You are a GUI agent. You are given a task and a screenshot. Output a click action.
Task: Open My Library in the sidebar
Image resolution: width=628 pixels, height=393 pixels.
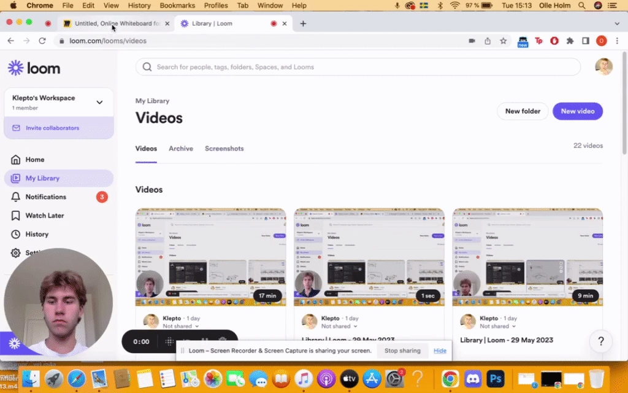58,178
